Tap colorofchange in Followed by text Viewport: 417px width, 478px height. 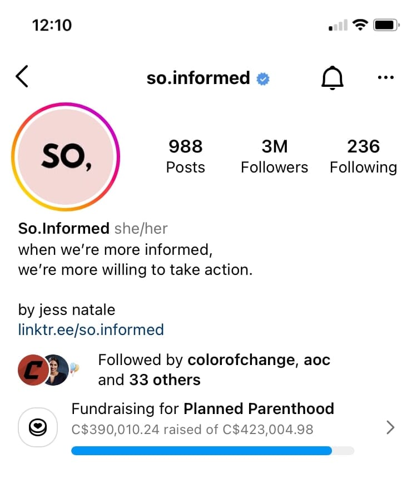click(x=241, y=360)
